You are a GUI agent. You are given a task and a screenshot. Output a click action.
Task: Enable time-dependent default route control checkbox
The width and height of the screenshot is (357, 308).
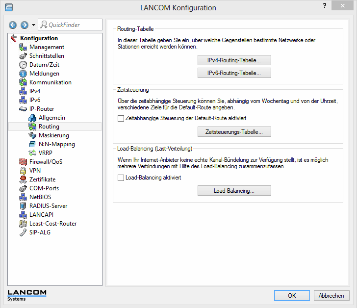pyautogui.click(x=121, y=118)
